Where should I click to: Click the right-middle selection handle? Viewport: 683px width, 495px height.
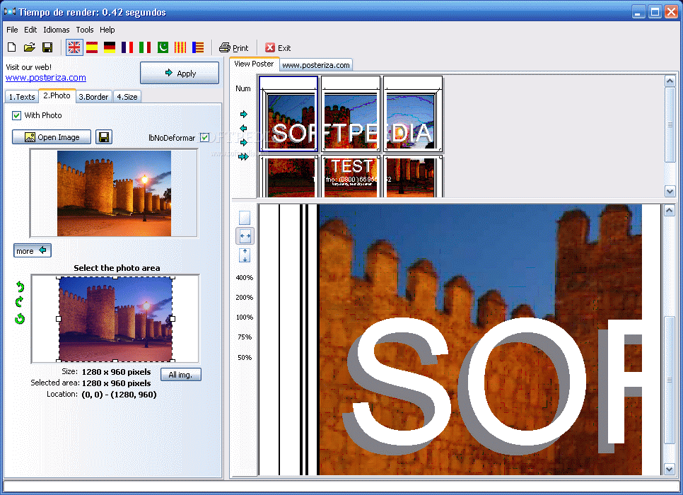tap(173, 319)
